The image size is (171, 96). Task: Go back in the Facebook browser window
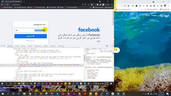(2, 5)
